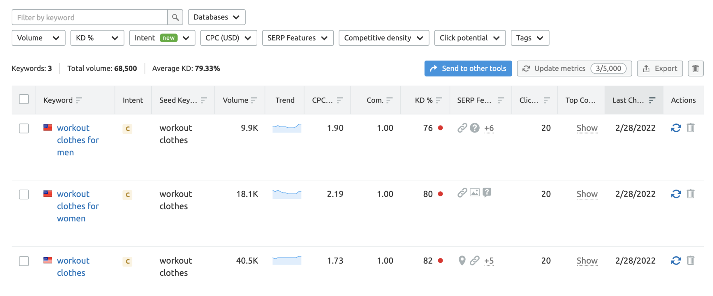Refresh metrics for workout clothes for men
Screen dimensions: 713x296
(x=676, y=128)
